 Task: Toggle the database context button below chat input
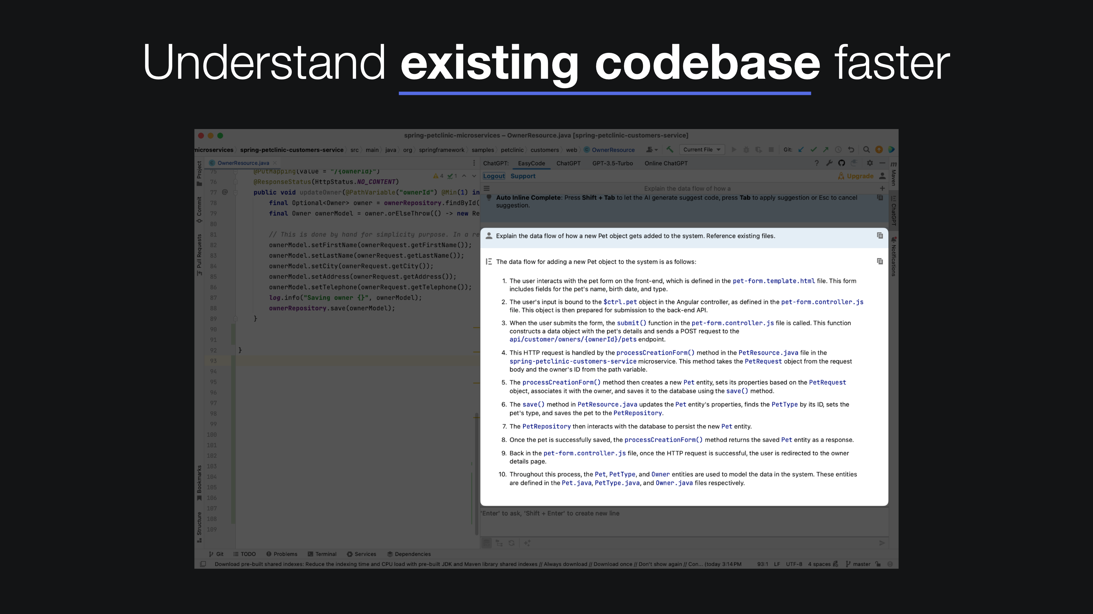click(487, 543)
